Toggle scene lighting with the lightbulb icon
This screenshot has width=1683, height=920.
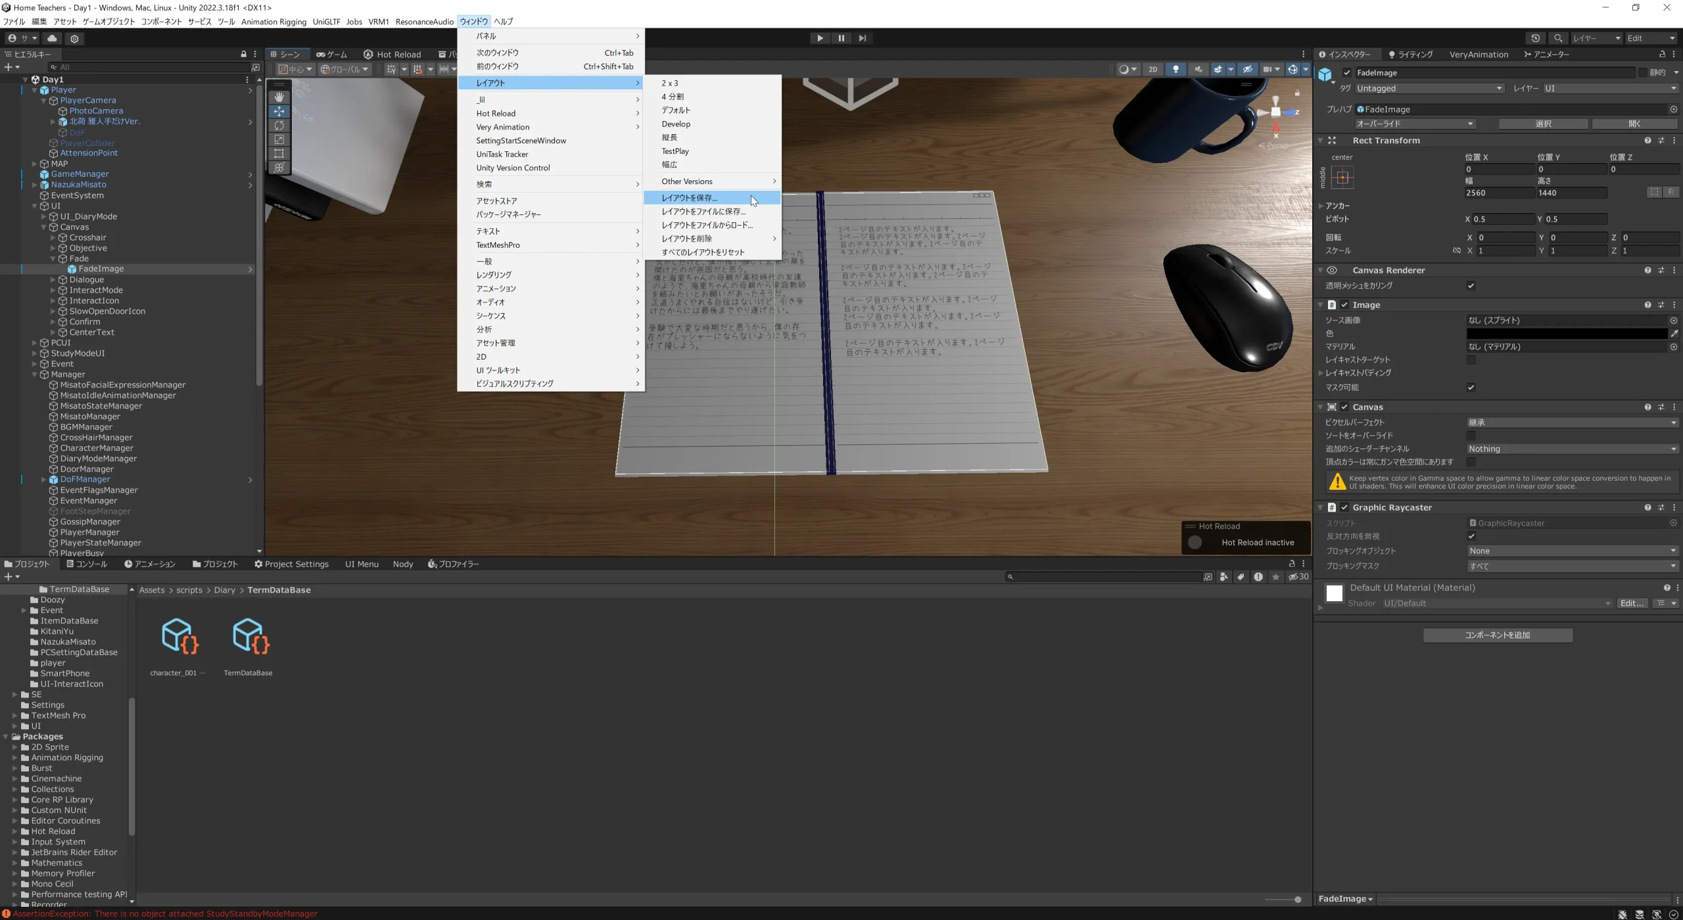coord(1175,69)
